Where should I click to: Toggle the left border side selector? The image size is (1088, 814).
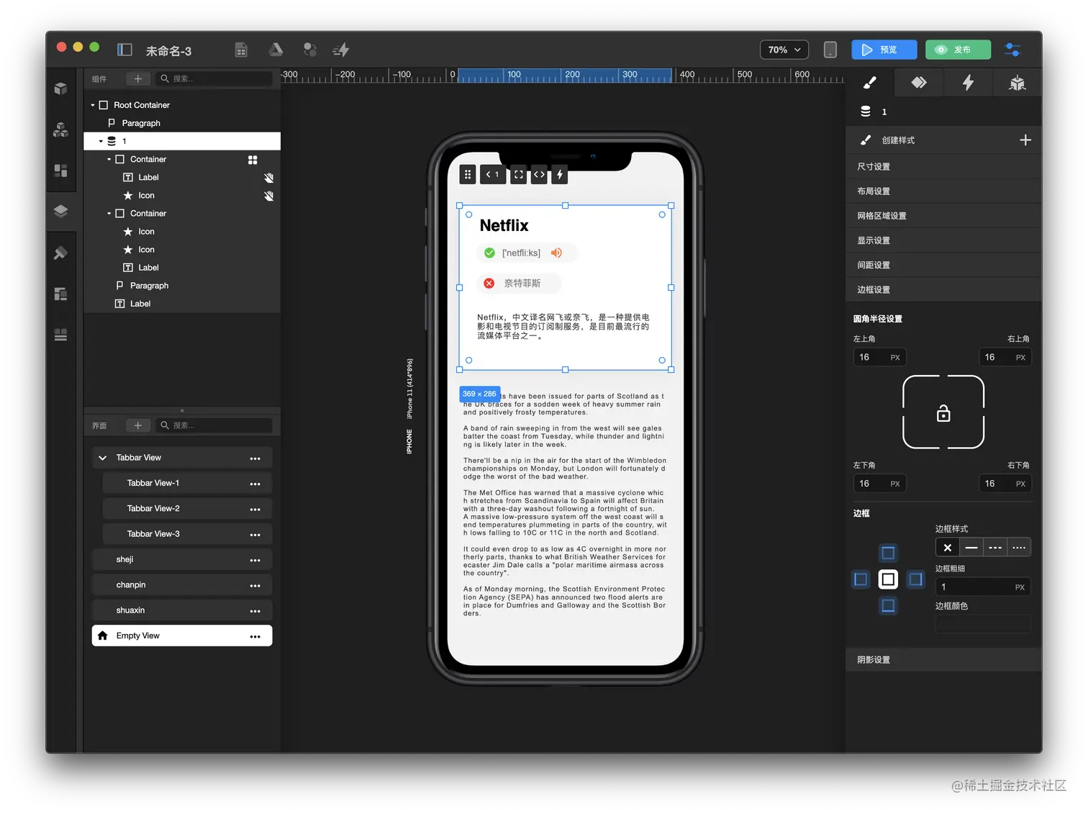(x=861, y=579)
